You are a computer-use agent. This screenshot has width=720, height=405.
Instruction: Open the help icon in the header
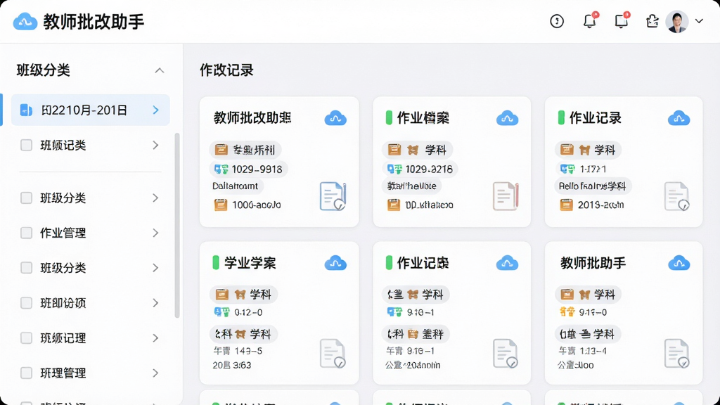click(557, 21)
